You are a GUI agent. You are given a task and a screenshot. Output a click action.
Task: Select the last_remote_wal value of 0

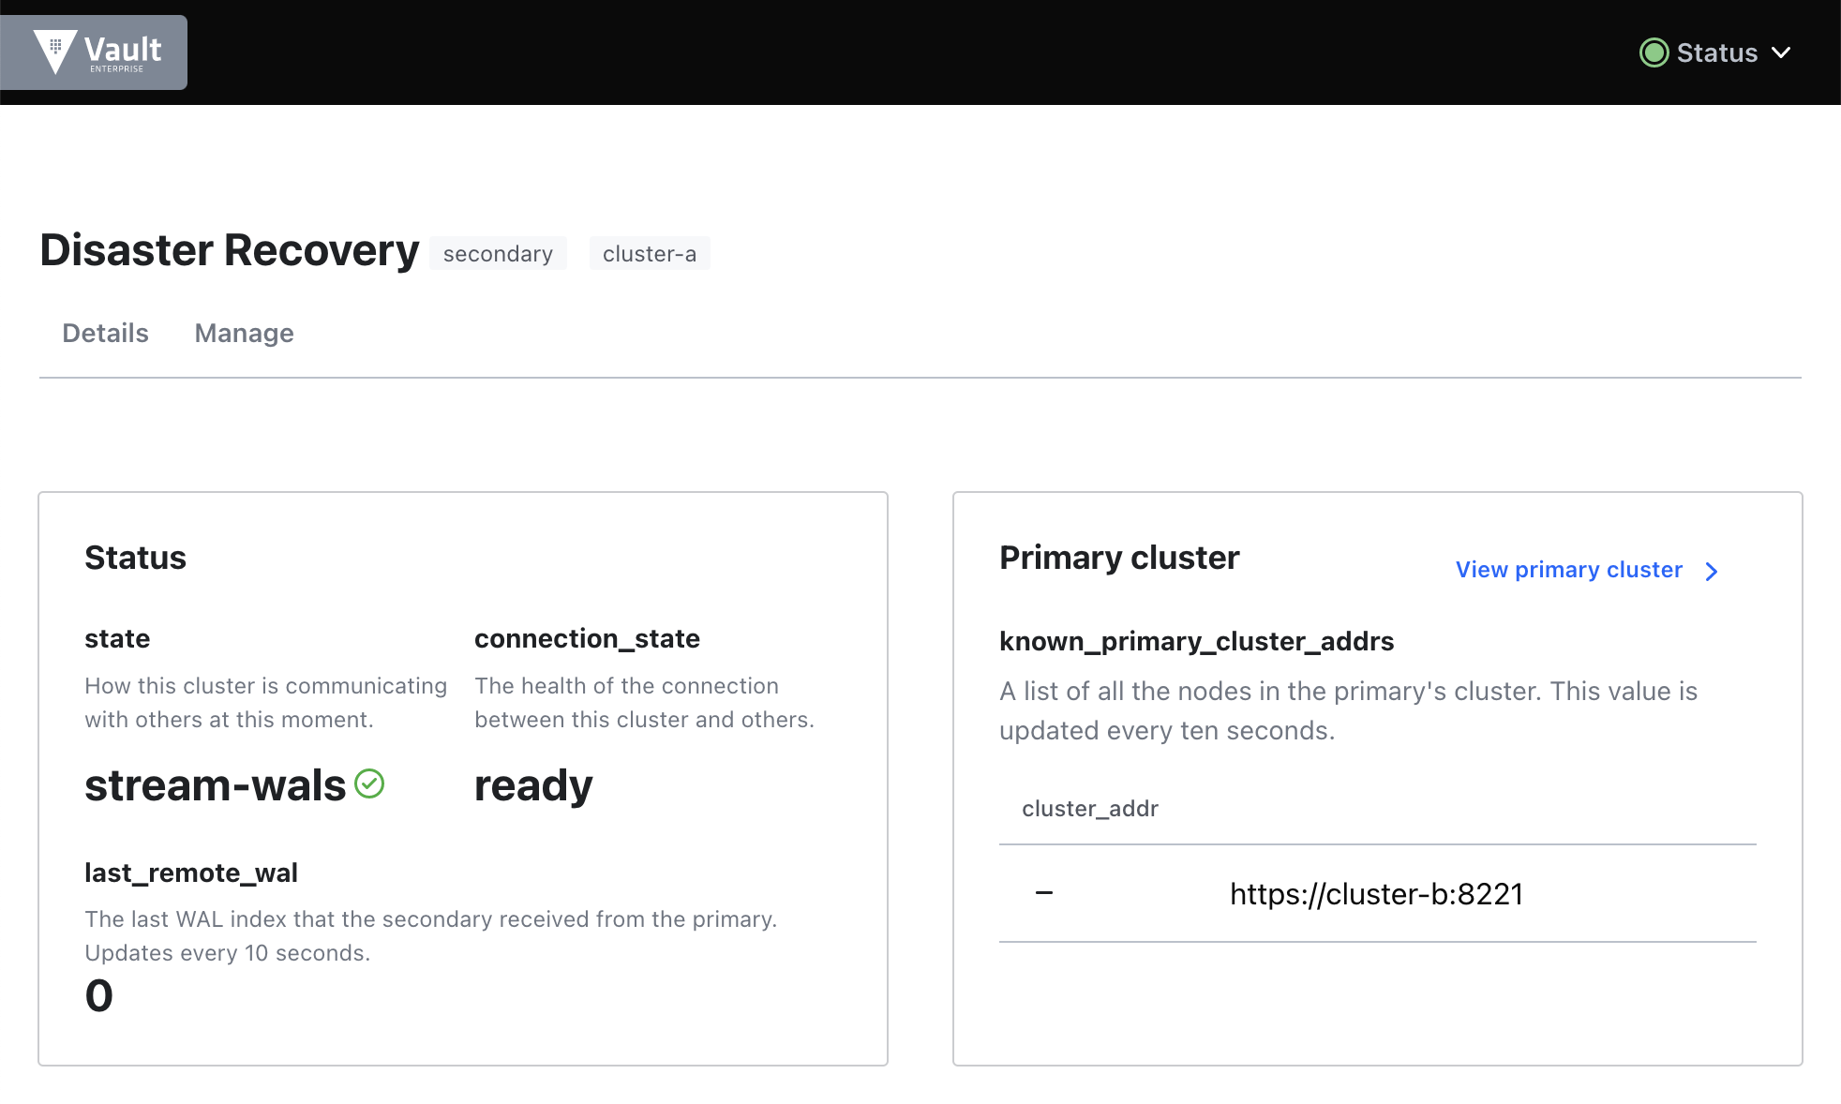click(97, 995)
